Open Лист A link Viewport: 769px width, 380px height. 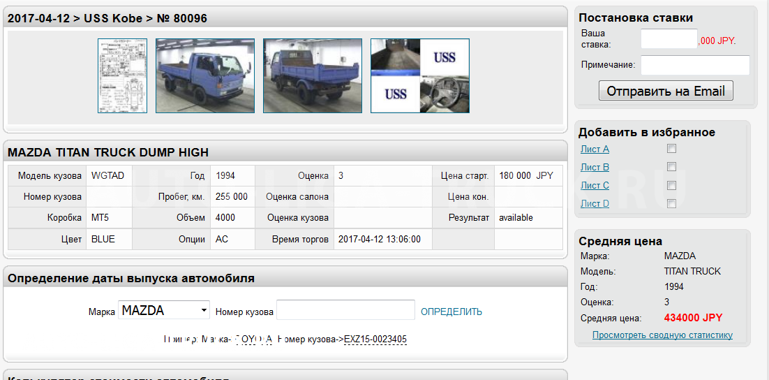595,149
